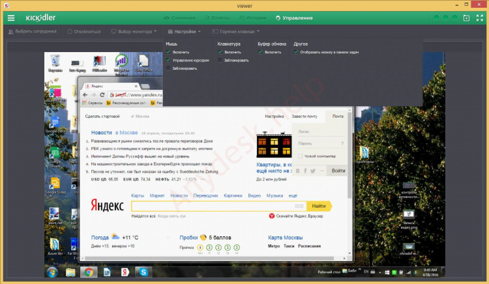The image size is (489, 284).
Task: Click the on-screen keyboard icon in search box
Action: 299,206
